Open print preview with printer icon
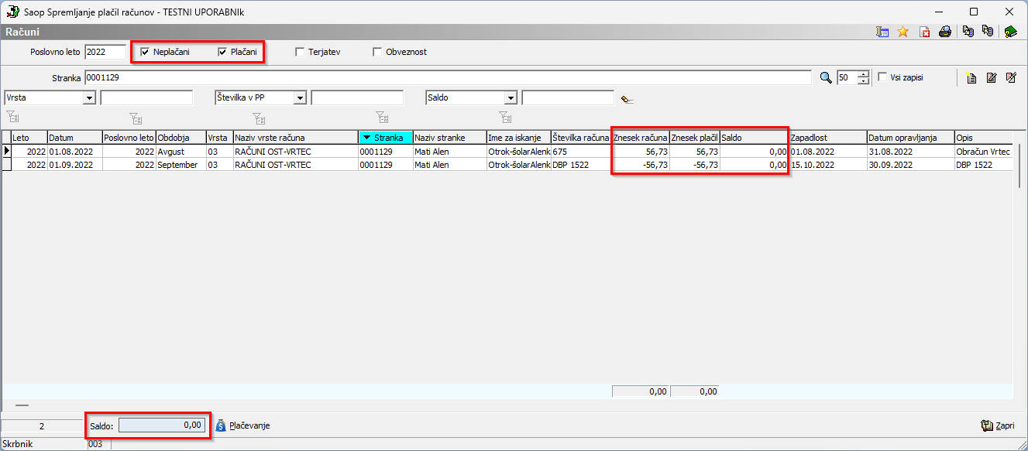The image size is (1028, 451). (945, 32)
